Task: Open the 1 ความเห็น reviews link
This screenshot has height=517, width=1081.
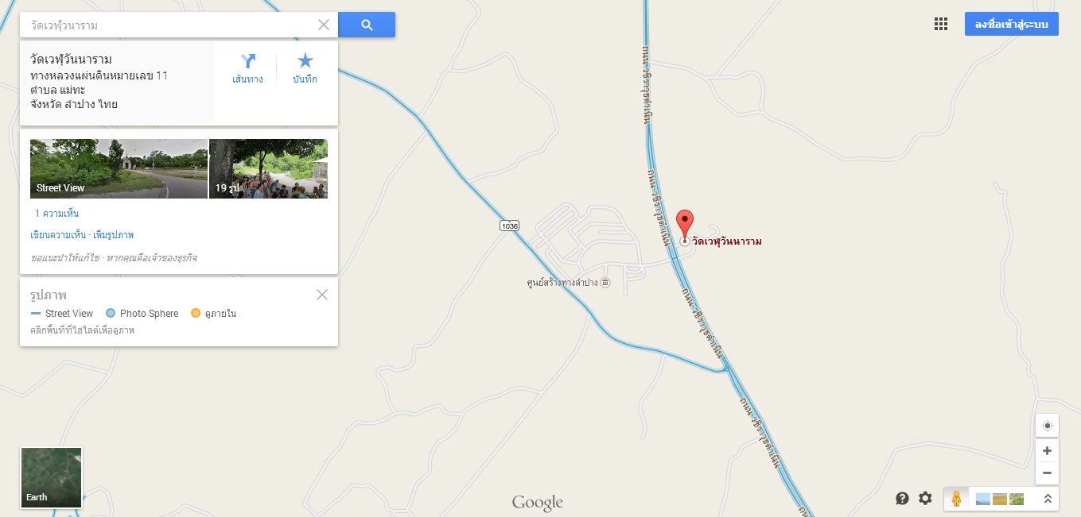Action: click(x=56, y=214)
